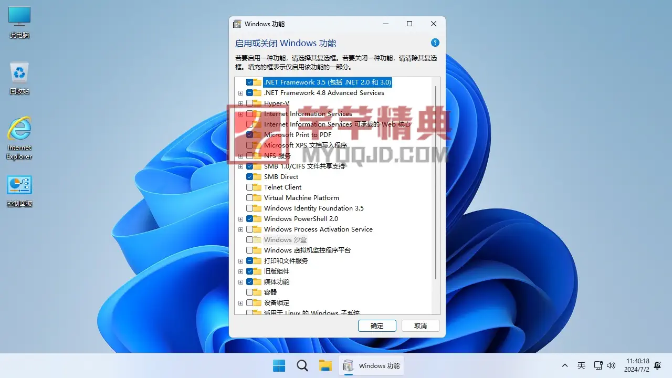
Task: Toggle the Hyper-V feature checkbox
Action: pos(249,103)
